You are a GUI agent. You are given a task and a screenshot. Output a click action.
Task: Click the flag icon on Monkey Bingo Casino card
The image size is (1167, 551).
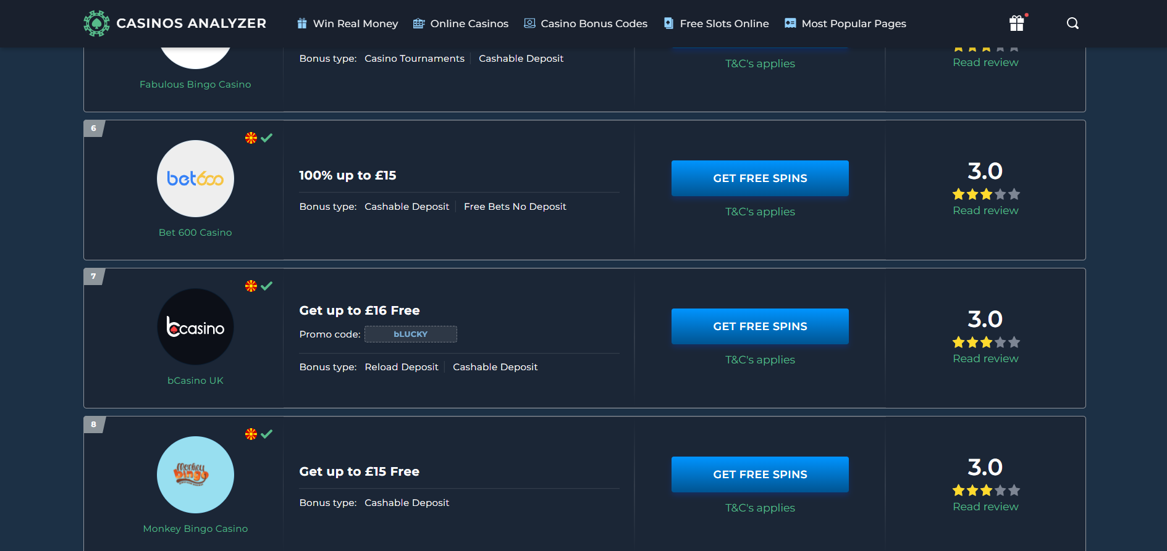click(x=251, y=434)
